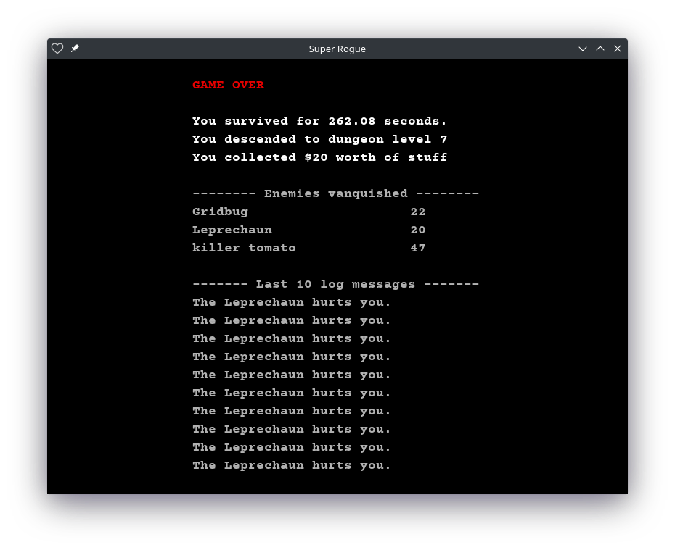This screenshot has height=550, width=675.
Task: Click the killer tomato enemy name
Action: point(244,248)
